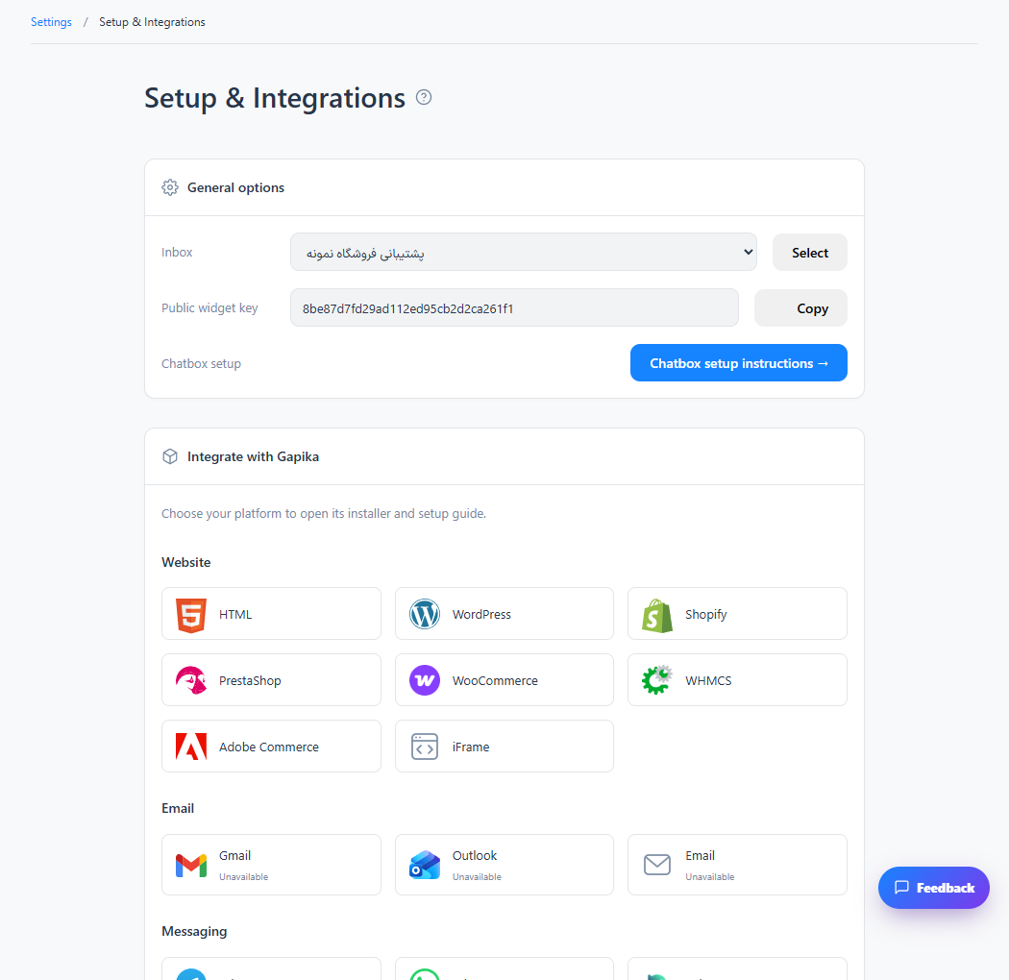
Task: Click the Outlook logo icon
Action: pos(425,865)
